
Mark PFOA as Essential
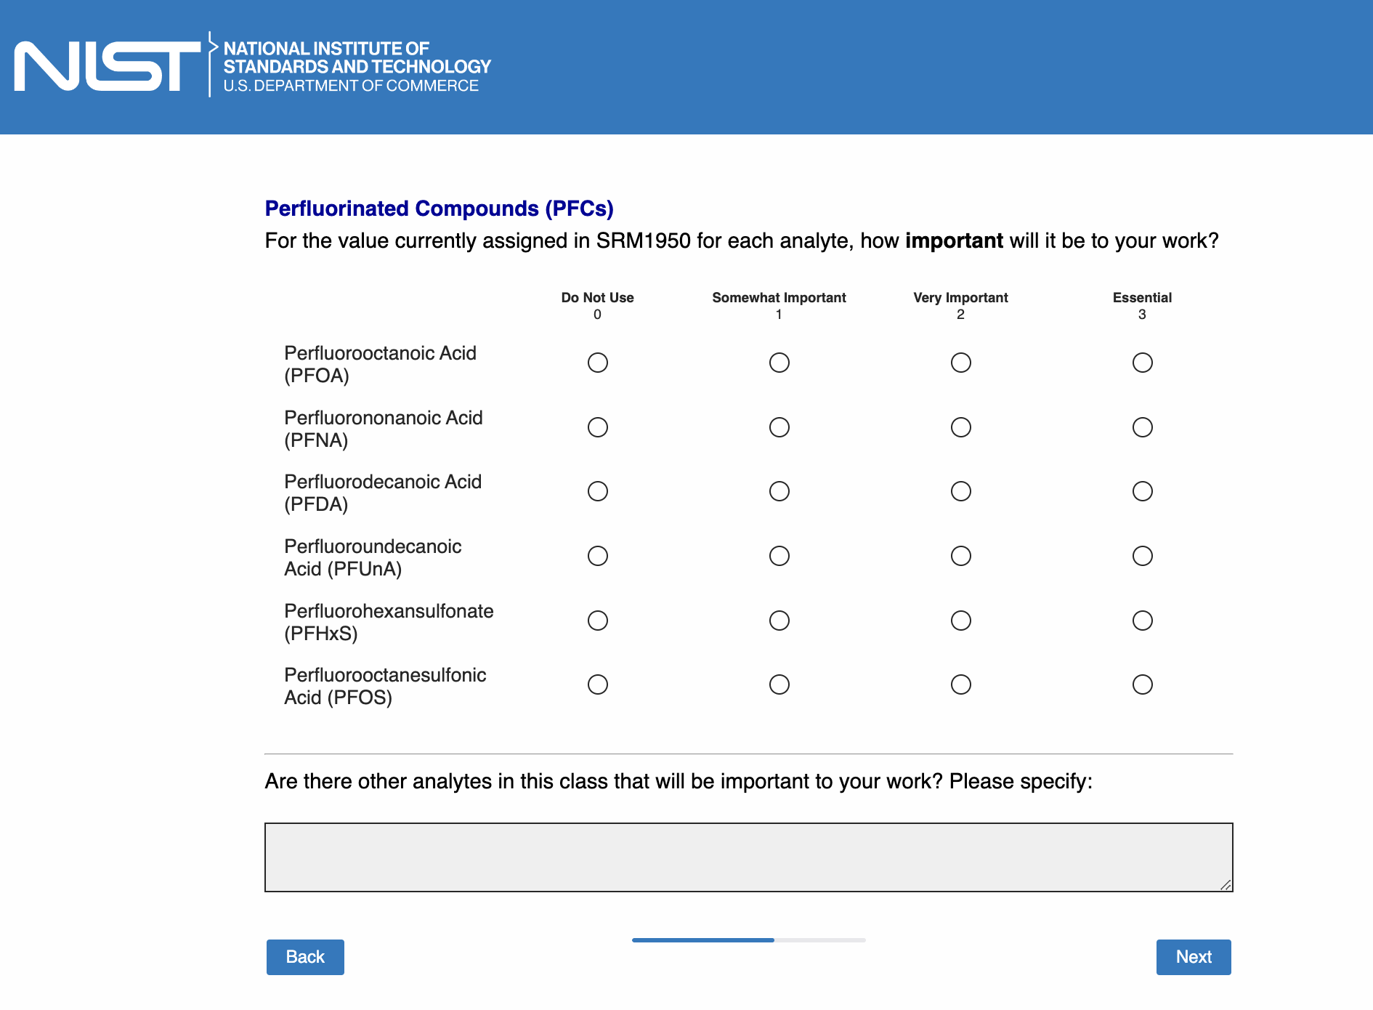pos(1142,363)
